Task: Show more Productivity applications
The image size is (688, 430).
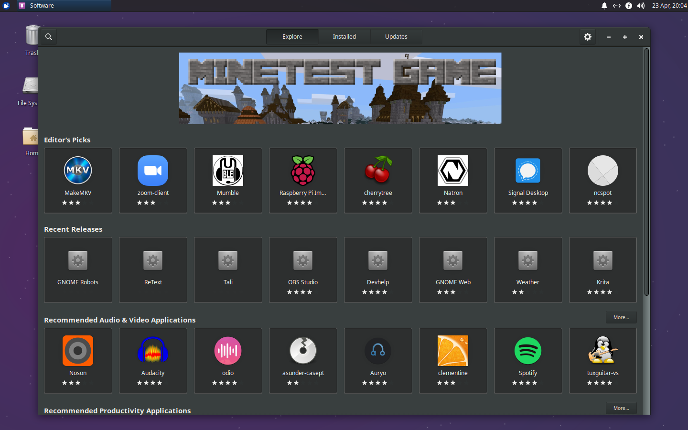Action: [621, 408]
